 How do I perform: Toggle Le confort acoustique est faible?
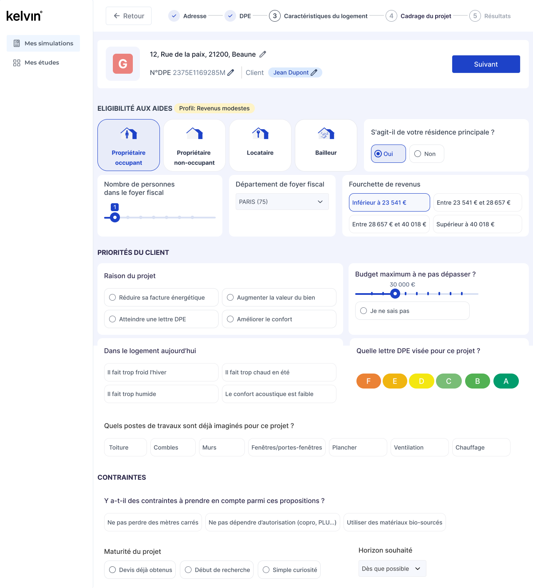[279, 394]
